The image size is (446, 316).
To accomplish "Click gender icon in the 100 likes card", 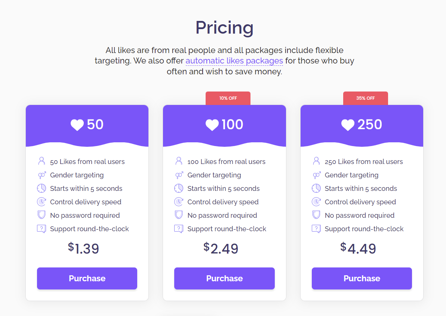I will (179, 175).
